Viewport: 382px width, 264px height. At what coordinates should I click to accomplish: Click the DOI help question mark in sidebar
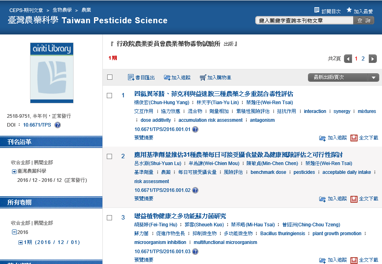click(x=58, y=125)
